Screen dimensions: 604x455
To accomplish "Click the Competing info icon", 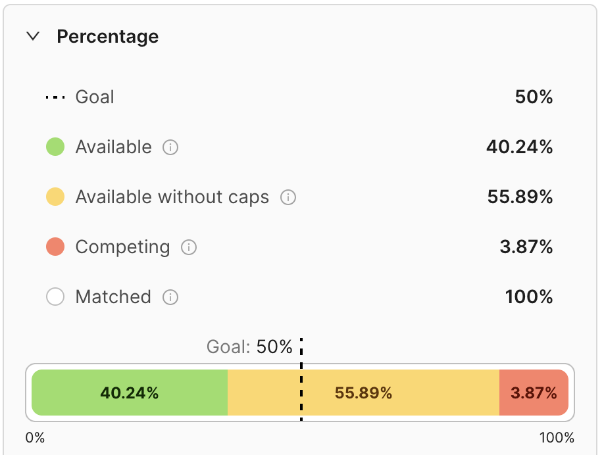I will tap(189, 247).
